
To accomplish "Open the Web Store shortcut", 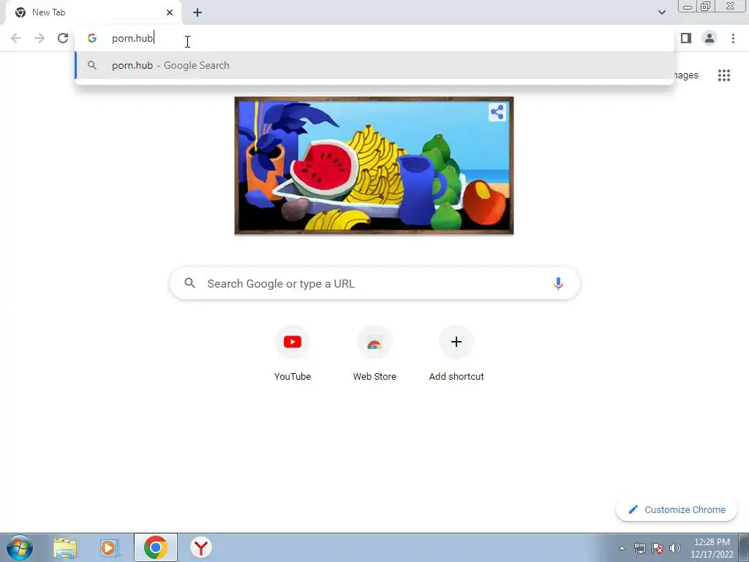I will 374,353.
